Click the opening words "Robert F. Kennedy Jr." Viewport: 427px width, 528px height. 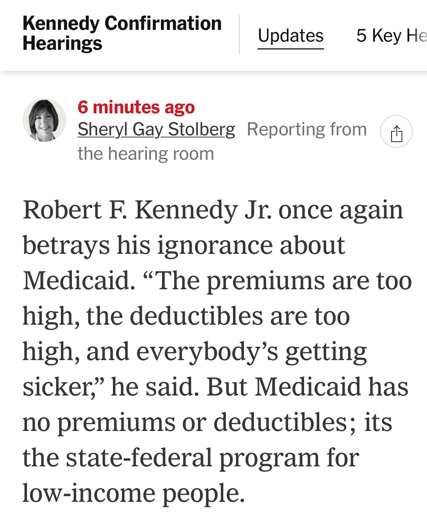coord(147,210)
